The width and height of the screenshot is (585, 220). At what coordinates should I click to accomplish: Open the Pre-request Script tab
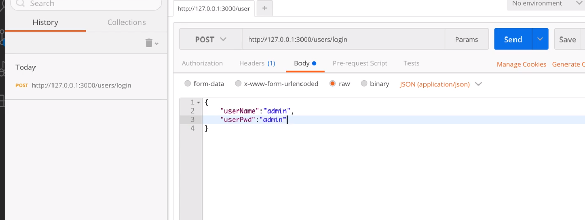[360, 63]
